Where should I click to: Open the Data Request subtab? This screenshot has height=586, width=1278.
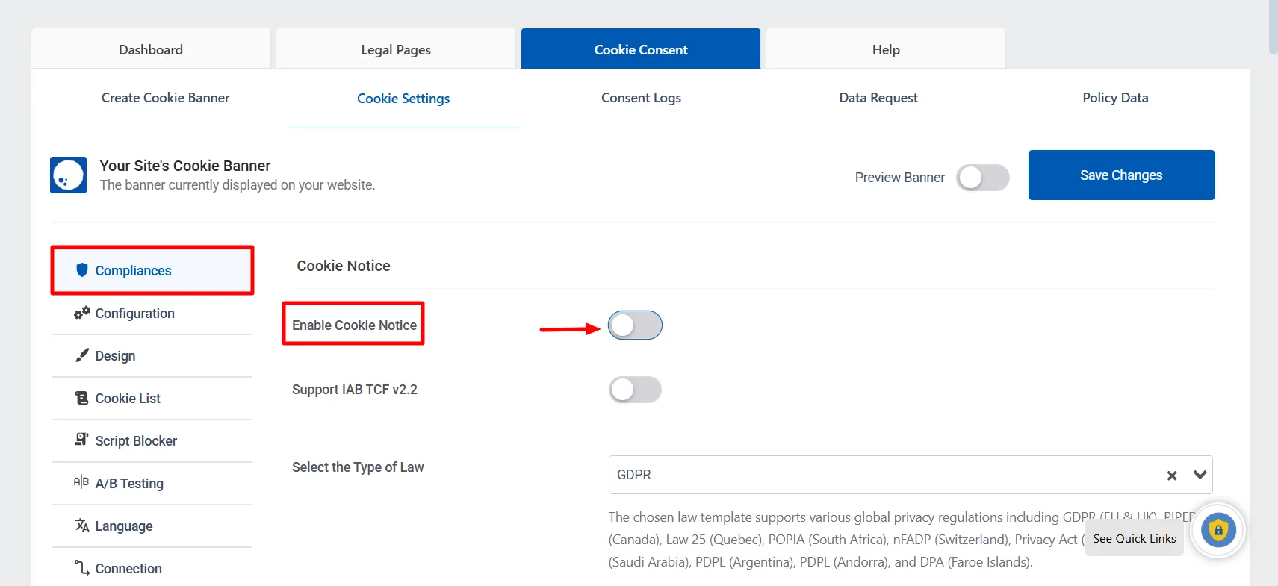(x=878, y=98)
